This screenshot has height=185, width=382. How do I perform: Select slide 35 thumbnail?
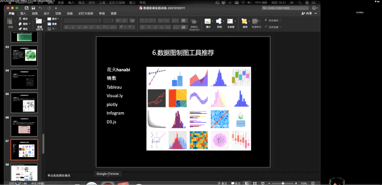click(x=24, y=103)
